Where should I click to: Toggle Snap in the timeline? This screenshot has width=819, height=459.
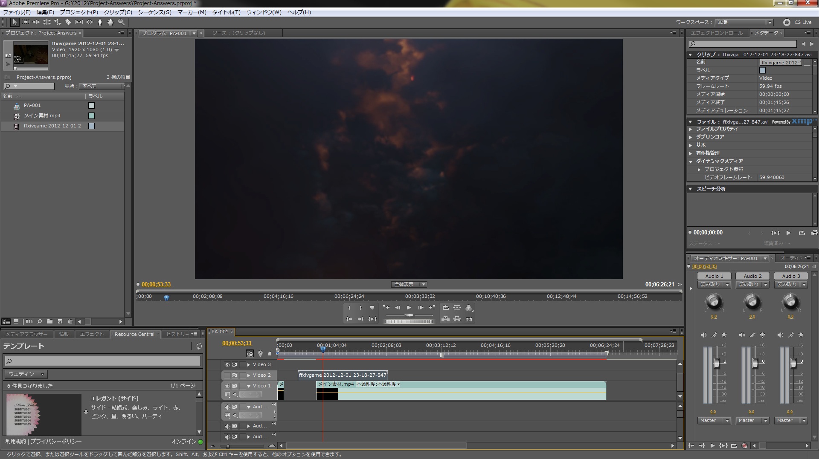(250, 353)
